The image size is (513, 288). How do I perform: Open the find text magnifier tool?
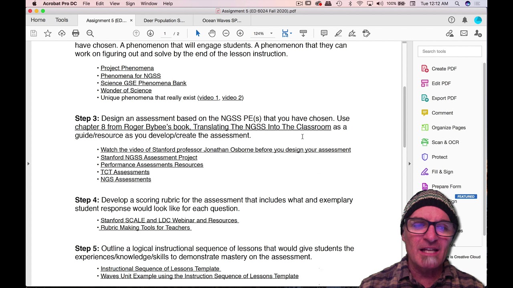(x=90, y=34)
